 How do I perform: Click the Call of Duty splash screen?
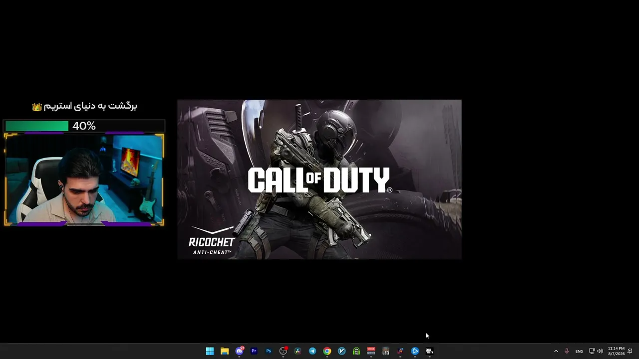(319, 179)
